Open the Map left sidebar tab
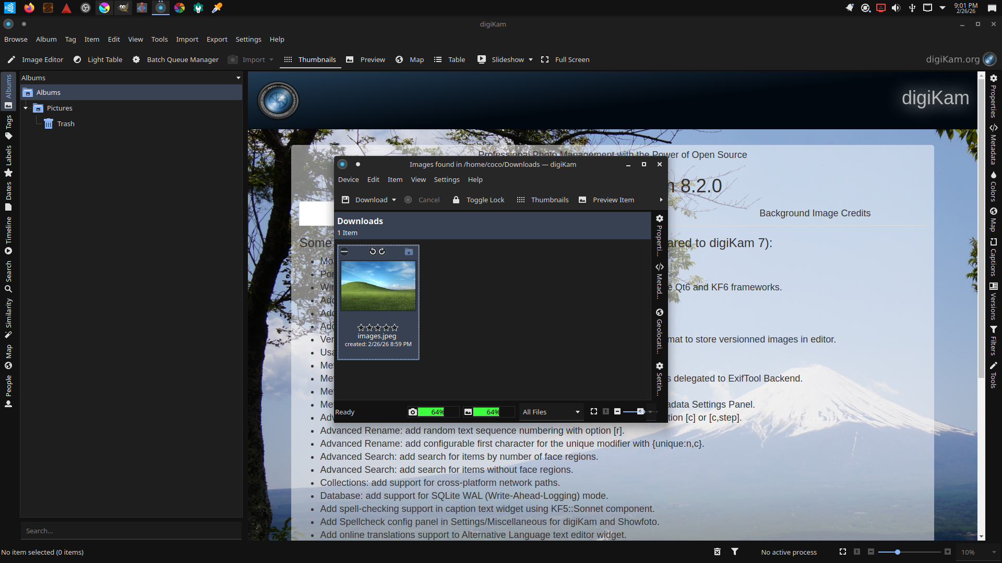Image resolution: width=1002 pixels, height=563 pixels. coord(8,357)
